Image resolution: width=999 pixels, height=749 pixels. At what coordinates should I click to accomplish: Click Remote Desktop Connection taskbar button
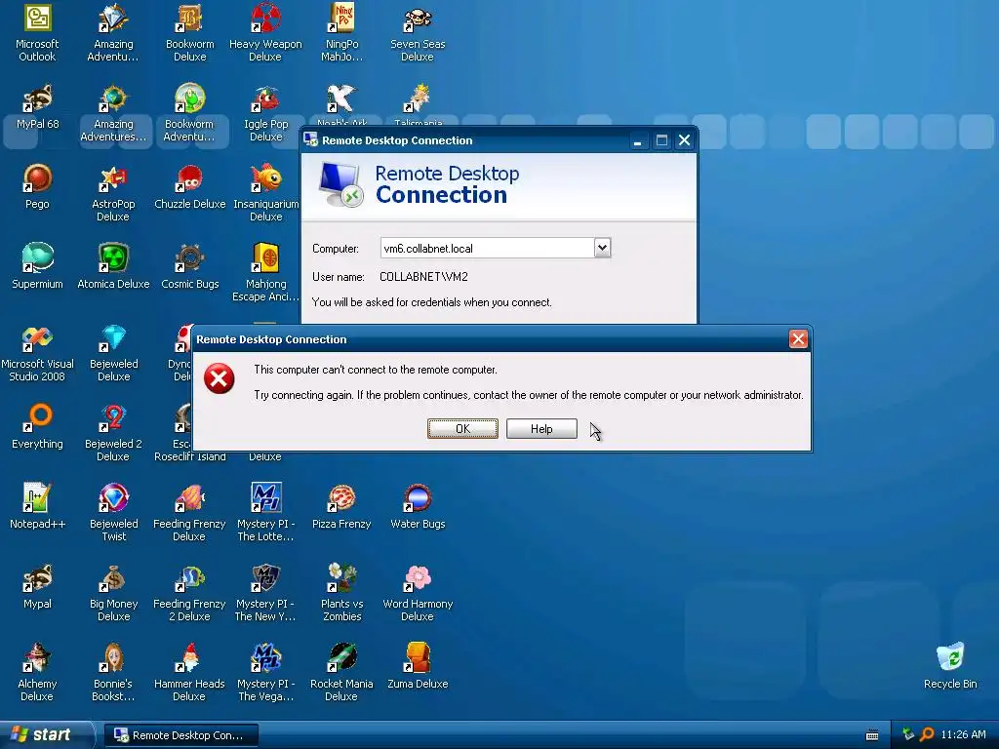[x=180, y=735]
